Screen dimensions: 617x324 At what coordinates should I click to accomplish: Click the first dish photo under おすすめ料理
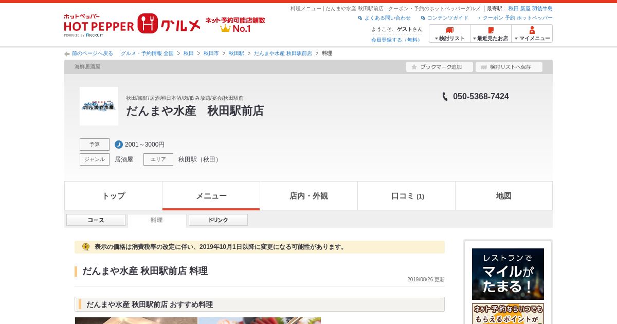point(136,320)
